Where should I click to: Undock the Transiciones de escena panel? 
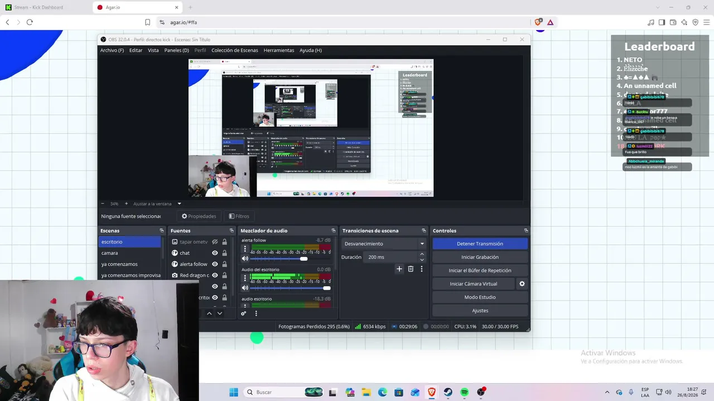point(425,231)
